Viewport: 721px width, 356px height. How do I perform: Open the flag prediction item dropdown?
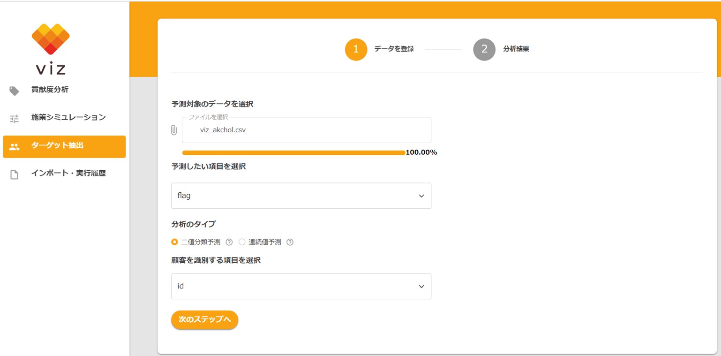click(301, 196)
